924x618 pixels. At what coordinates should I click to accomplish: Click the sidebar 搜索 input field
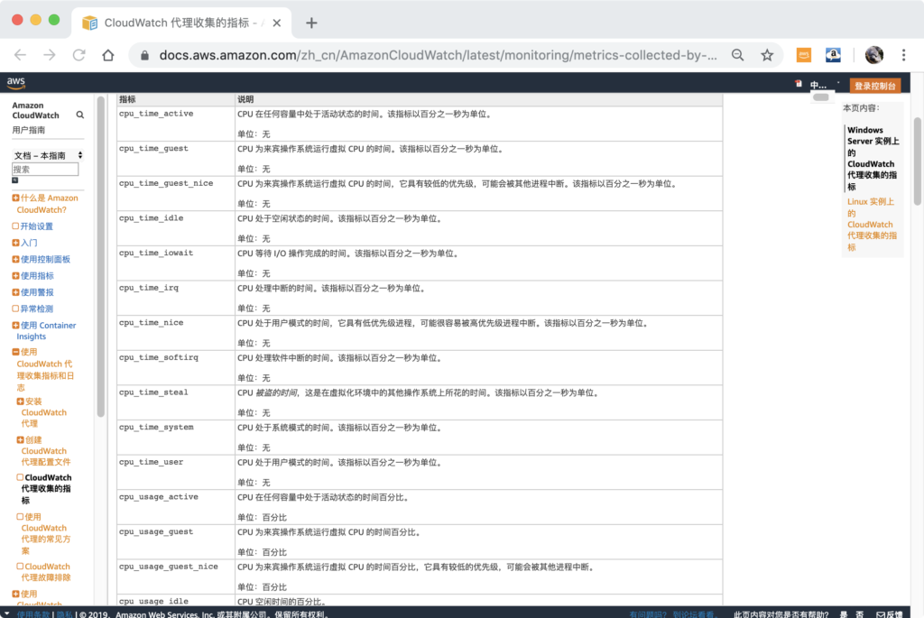click(x=45, y=169)
